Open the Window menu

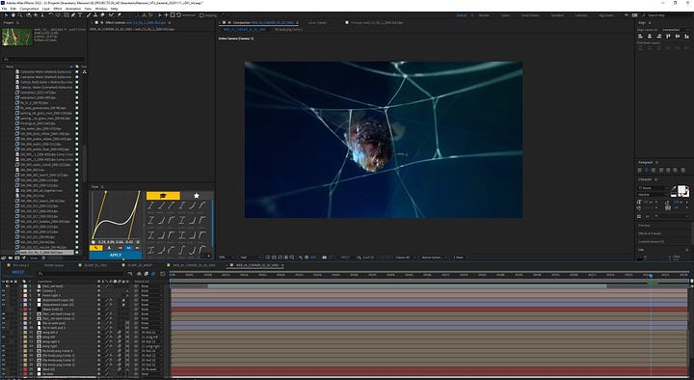point(101,9)
